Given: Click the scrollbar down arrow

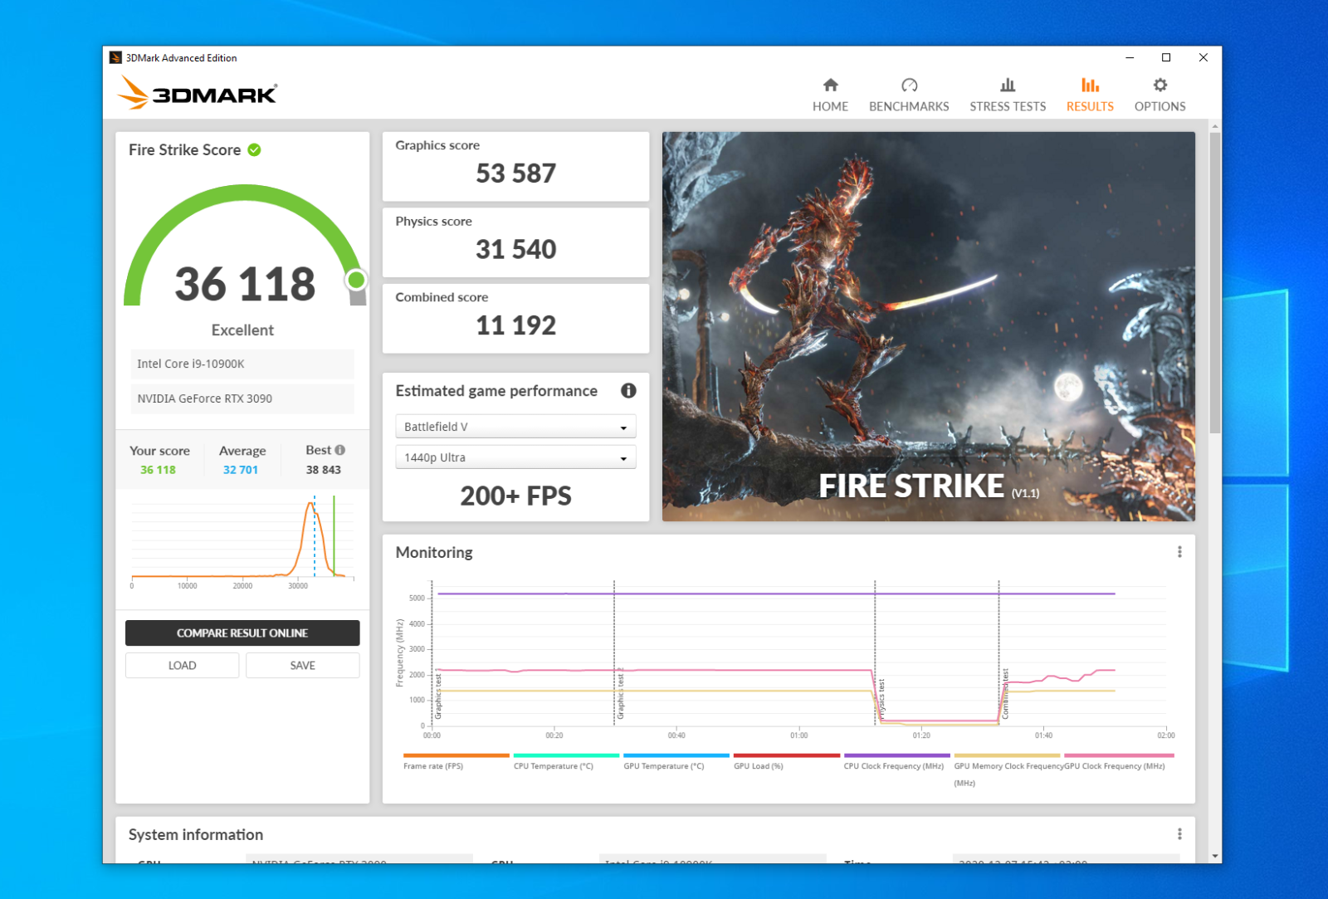Looking at the screenshot, I should [x=1215, y=856].
